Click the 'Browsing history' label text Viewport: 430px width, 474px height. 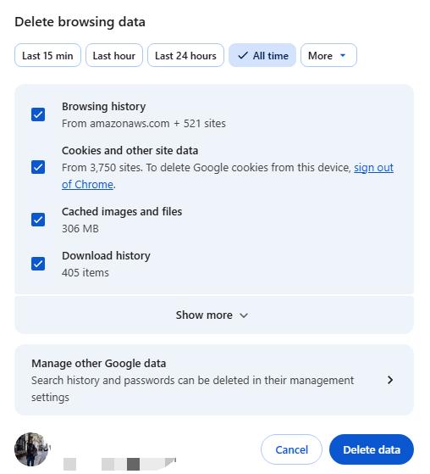(x=104, y=107)
